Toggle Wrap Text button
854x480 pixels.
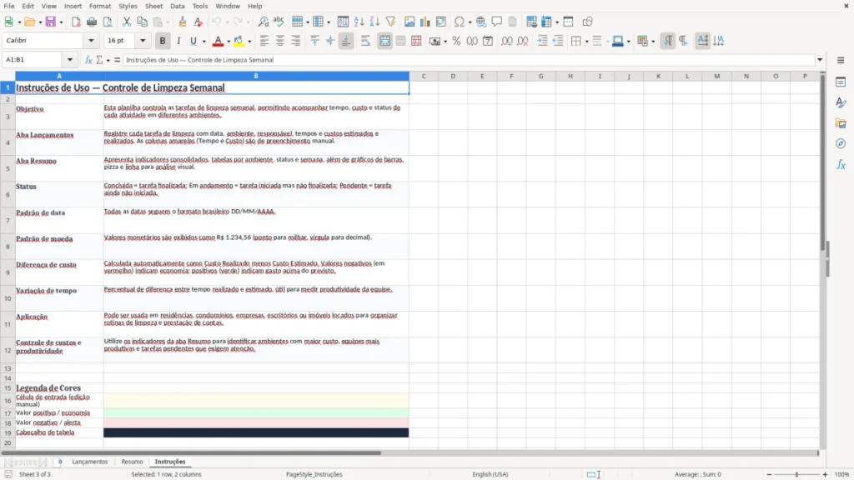365,41
